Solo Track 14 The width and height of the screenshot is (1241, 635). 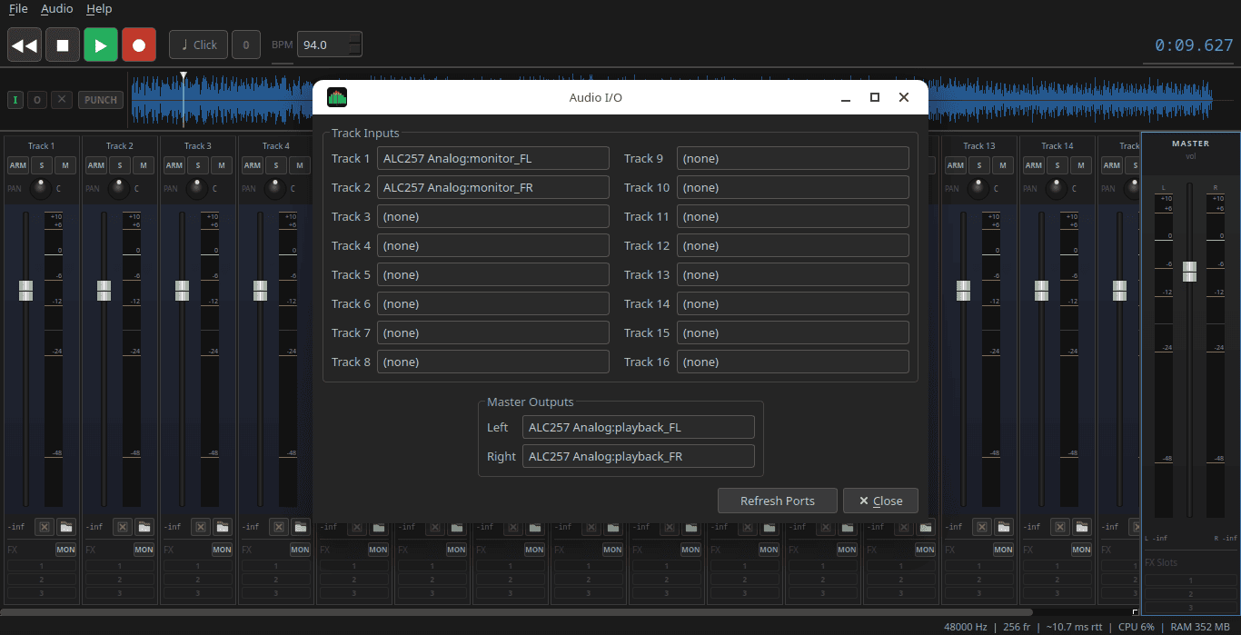click(1057, 165)
